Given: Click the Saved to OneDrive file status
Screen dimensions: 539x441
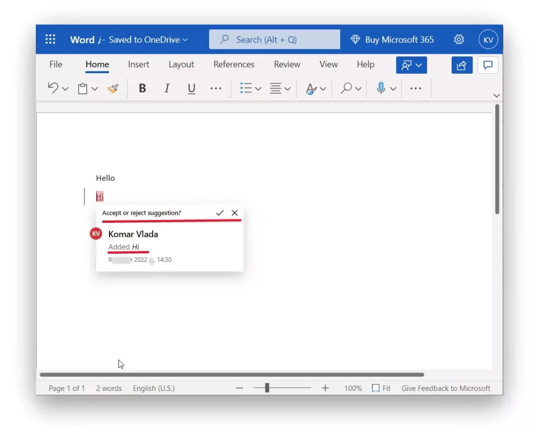Looking at the screenshot, I should click(x=148, y=40).
